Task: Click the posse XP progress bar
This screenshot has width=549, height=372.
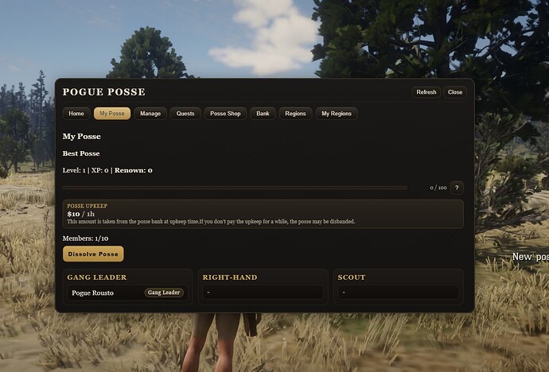Action: 235,188
